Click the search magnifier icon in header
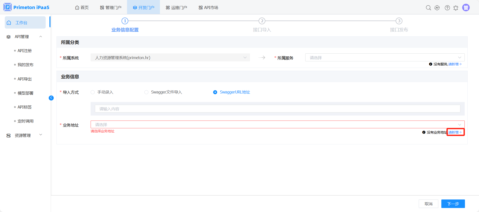This screenshot has width=479, height=212. coord(428,8)
